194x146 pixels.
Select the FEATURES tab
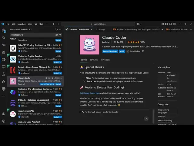pyautogui.click(x=94, y=60)
